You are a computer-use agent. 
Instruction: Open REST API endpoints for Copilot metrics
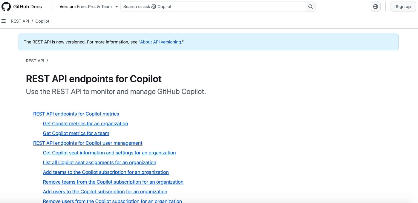[76, 114]
